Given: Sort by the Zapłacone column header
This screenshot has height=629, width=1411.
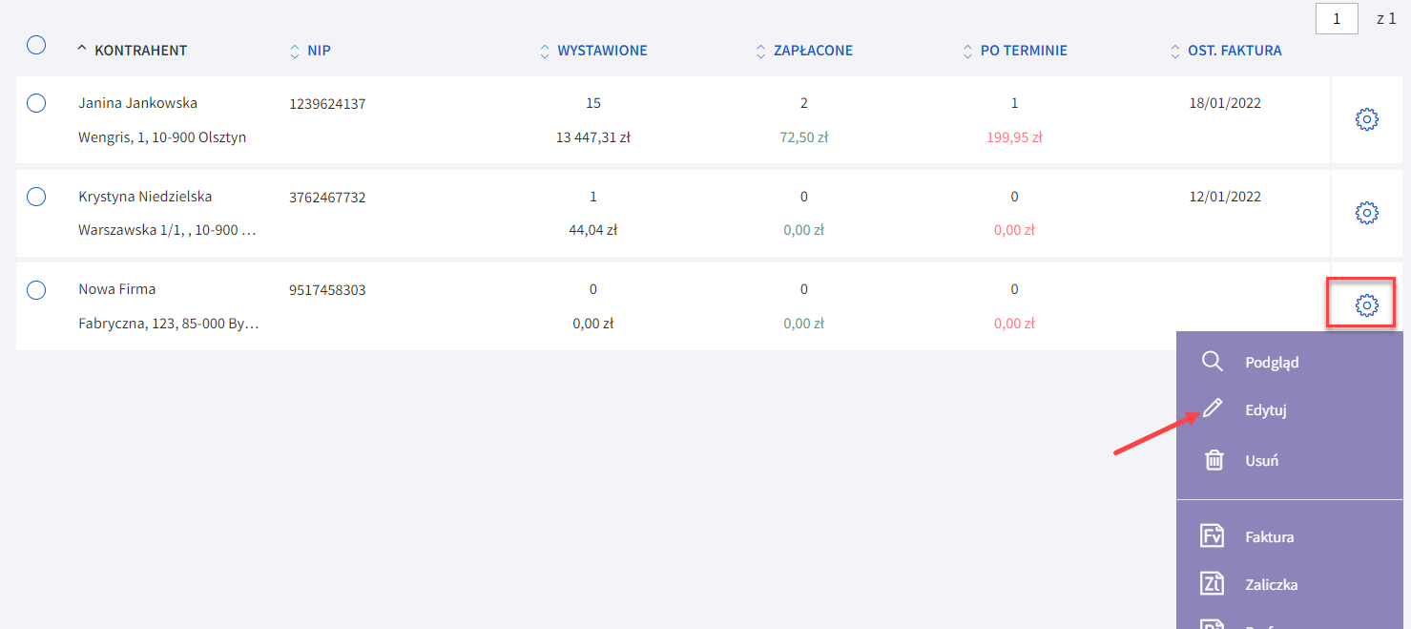Looking at the screenshot, I should coord(812,51).
